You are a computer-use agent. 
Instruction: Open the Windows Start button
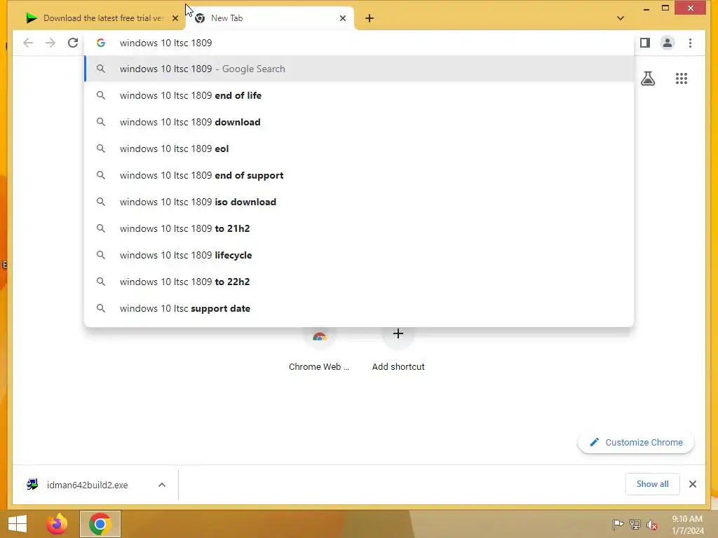pyautogui.click(x=18, y=524)
